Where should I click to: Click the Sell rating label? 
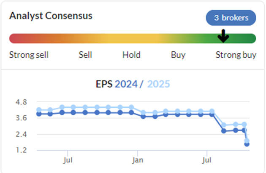(85, 55)
